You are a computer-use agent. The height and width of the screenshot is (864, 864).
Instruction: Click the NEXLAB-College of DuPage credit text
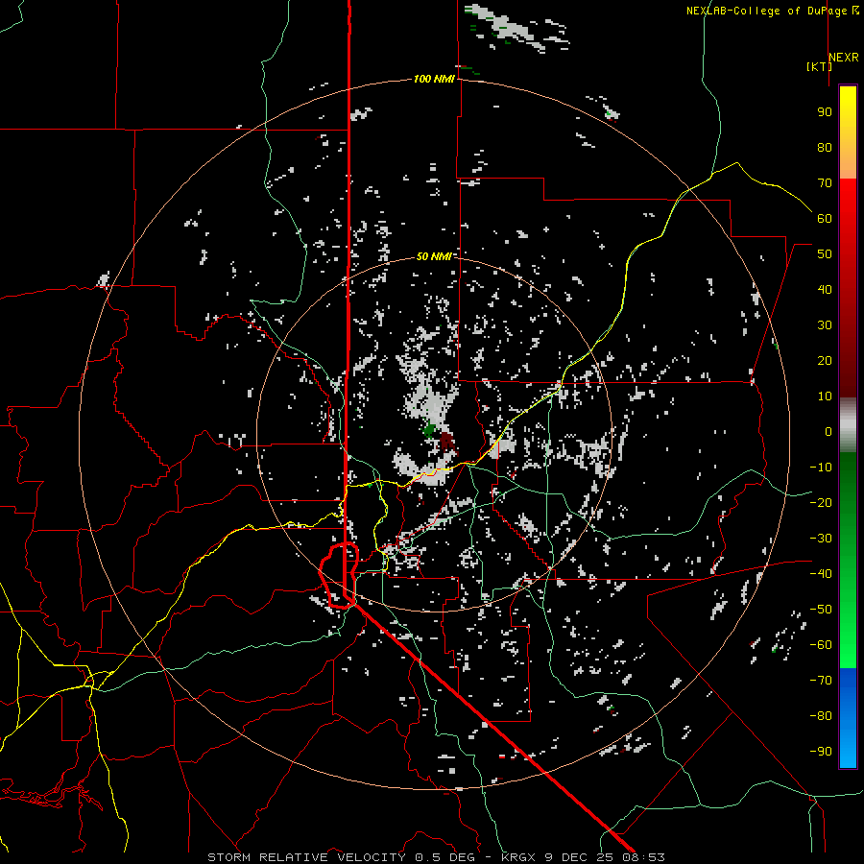[768, 11]
